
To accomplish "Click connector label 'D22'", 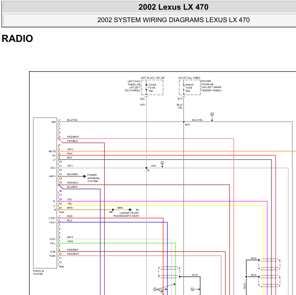I will click(x=142, y=99).
